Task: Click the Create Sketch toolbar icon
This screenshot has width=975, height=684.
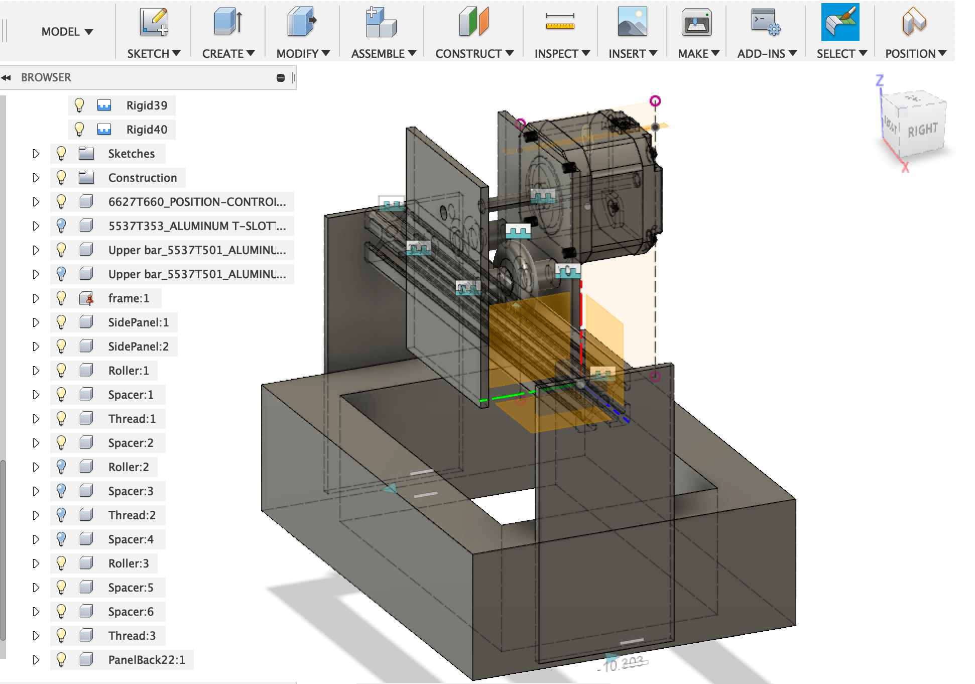Action: (154, 23)
